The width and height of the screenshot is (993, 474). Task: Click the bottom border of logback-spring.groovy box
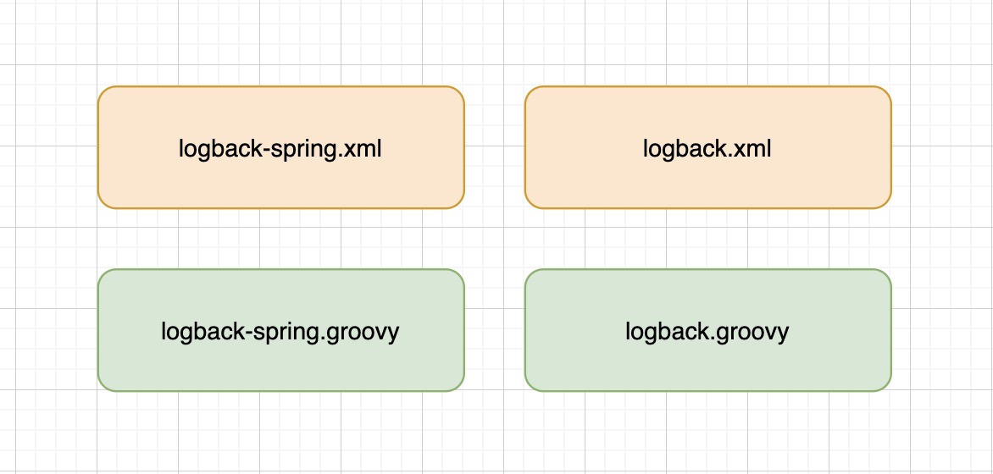281,390
